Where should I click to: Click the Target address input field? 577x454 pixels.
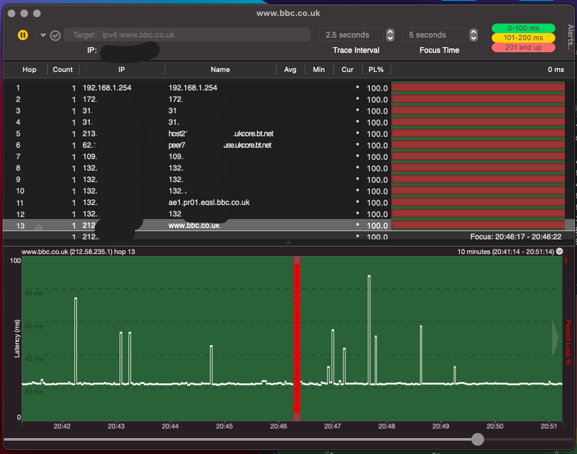pos(187,35)
